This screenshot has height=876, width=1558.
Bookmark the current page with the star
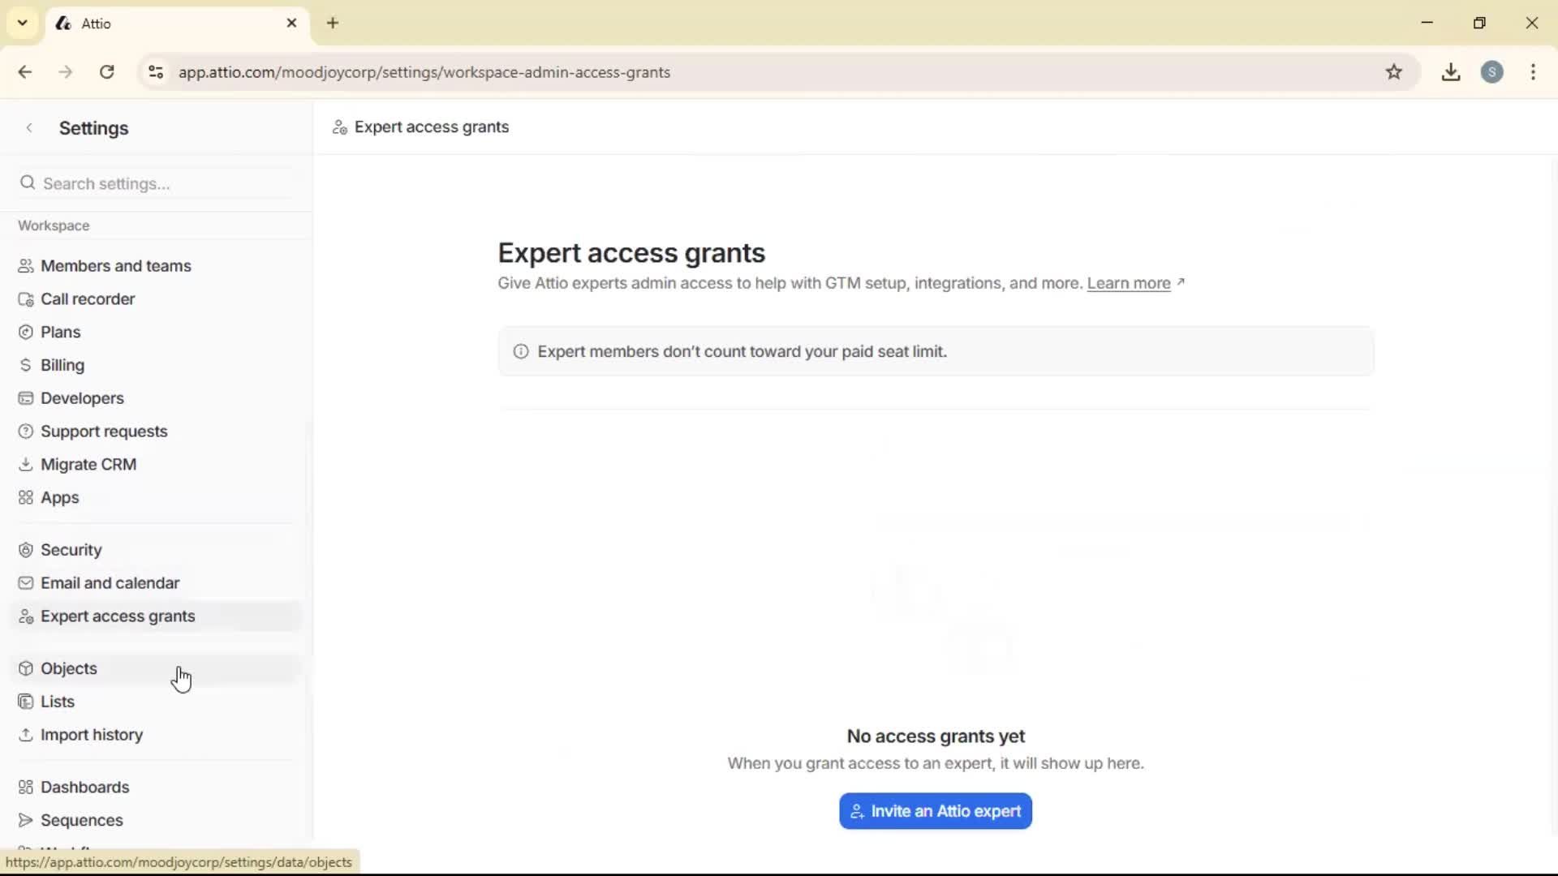(x=1395, y=72)
